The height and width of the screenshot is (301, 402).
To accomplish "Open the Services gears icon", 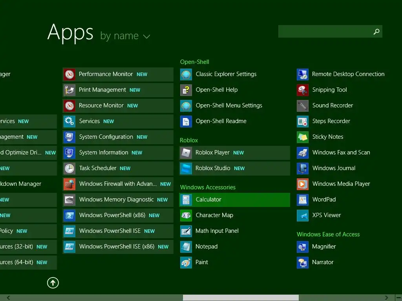I will pos(69,121).
